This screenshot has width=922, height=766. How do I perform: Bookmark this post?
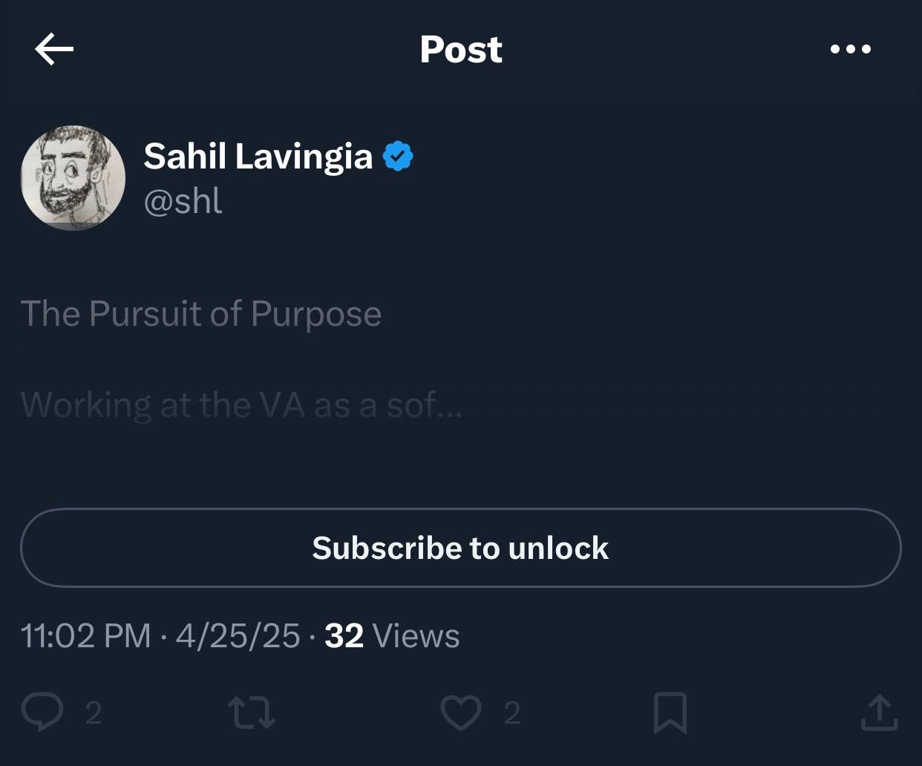point(670,713)
